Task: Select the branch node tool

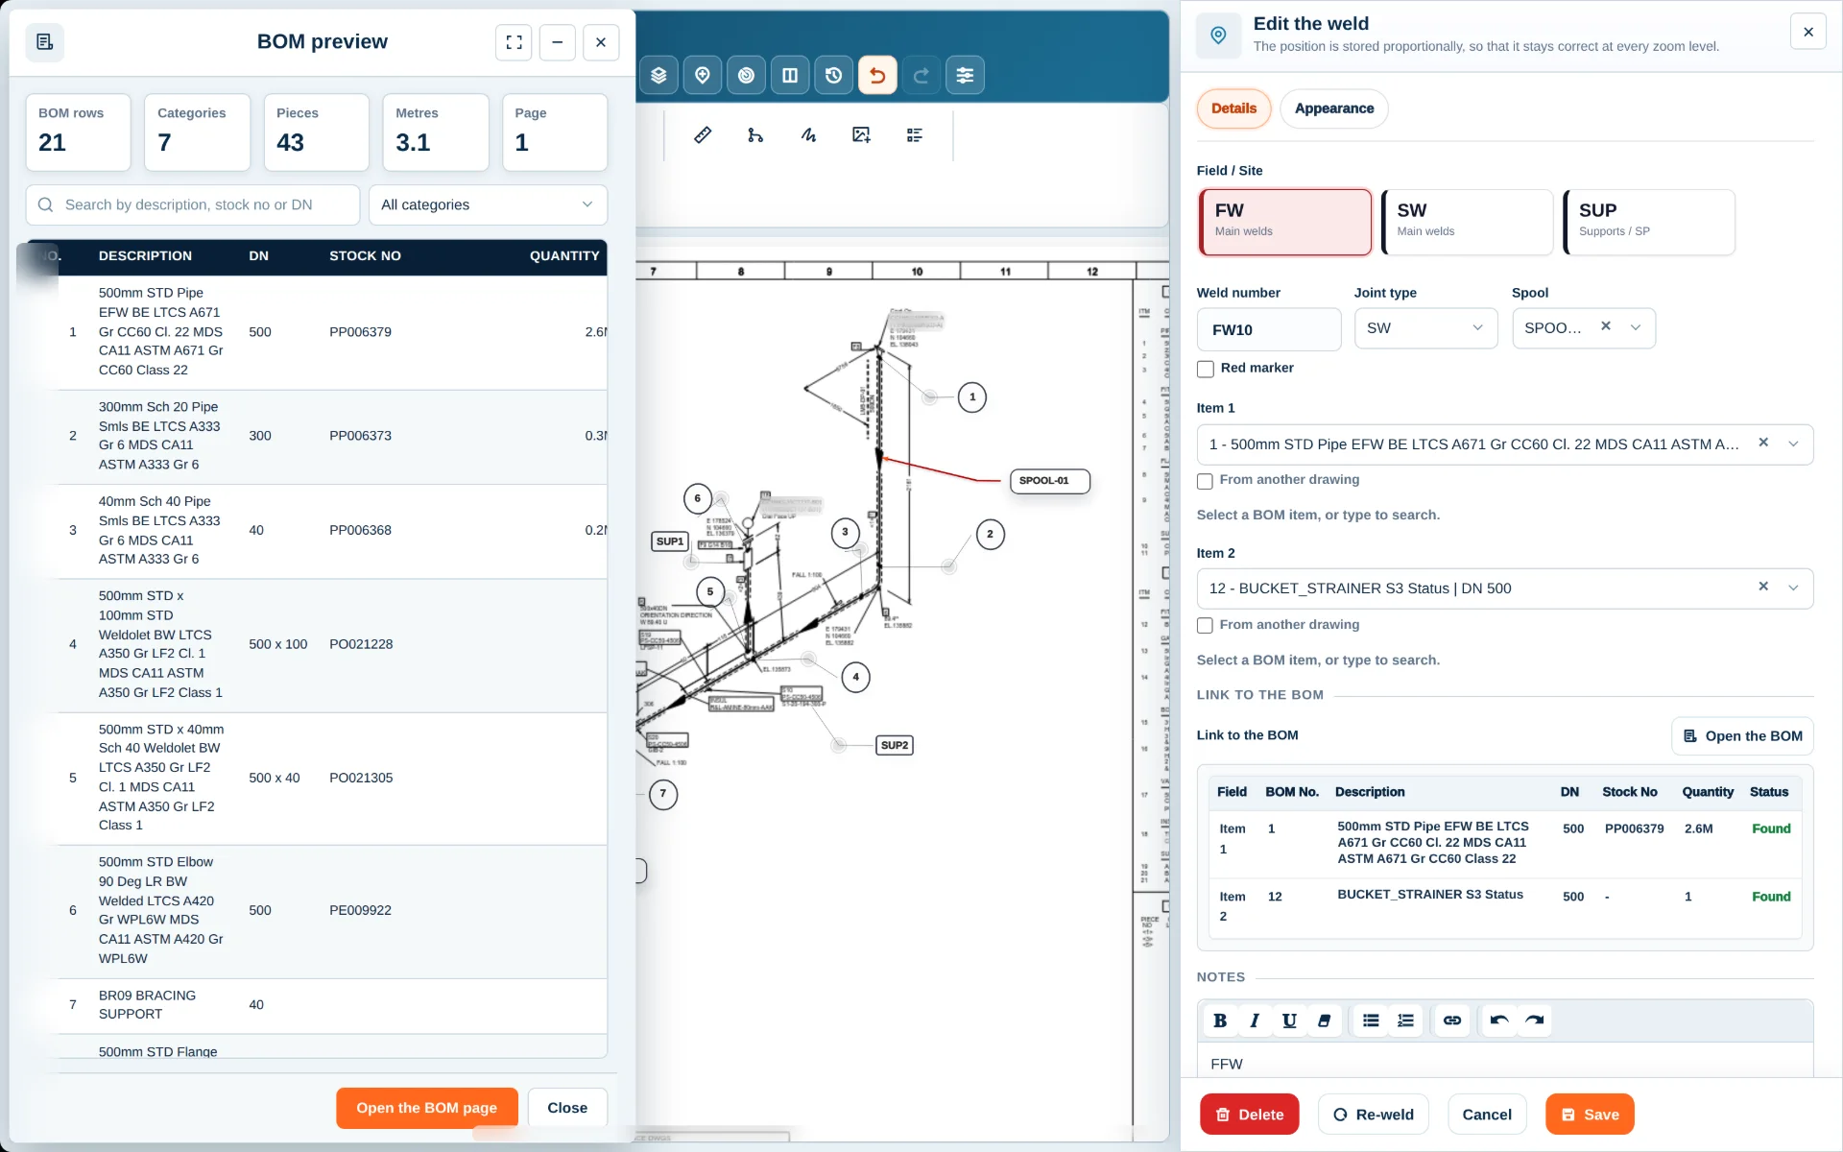Action: [755, 135]
